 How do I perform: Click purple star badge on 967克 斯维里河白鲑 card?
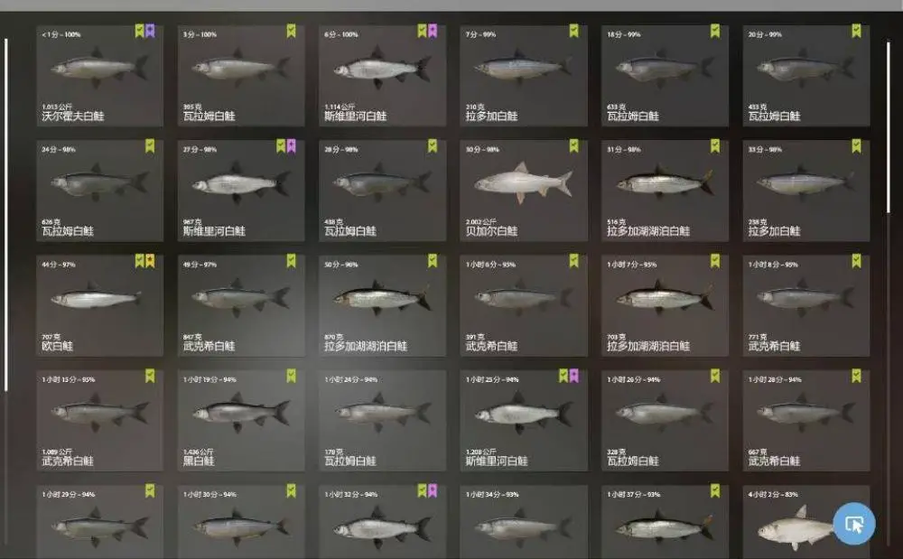click(292, 145)
